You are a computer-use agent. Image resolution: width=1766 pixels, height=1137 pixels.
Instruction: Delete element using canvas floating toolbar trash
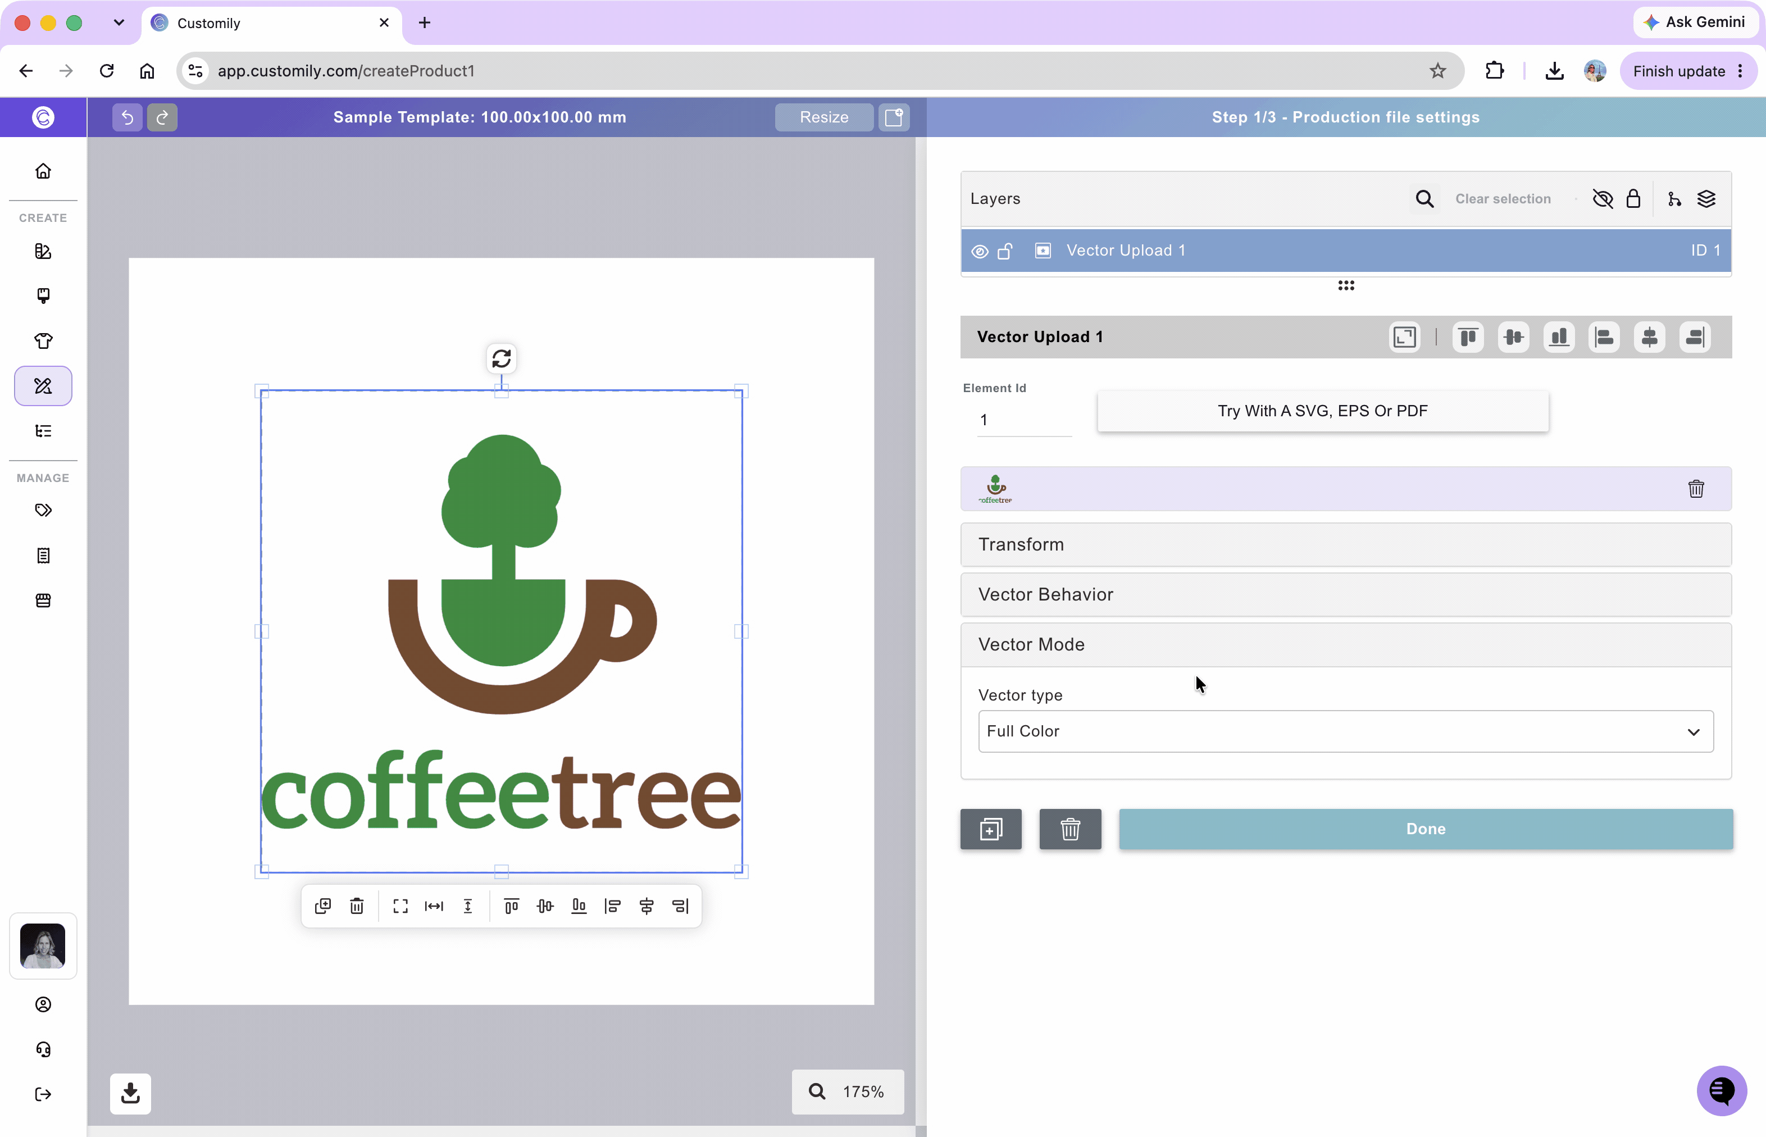click(357, 906)
